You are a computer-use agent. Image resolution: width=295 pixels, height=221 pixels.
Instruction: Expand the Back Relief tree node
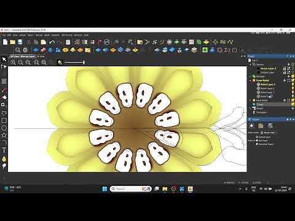[x=250, y=100]
